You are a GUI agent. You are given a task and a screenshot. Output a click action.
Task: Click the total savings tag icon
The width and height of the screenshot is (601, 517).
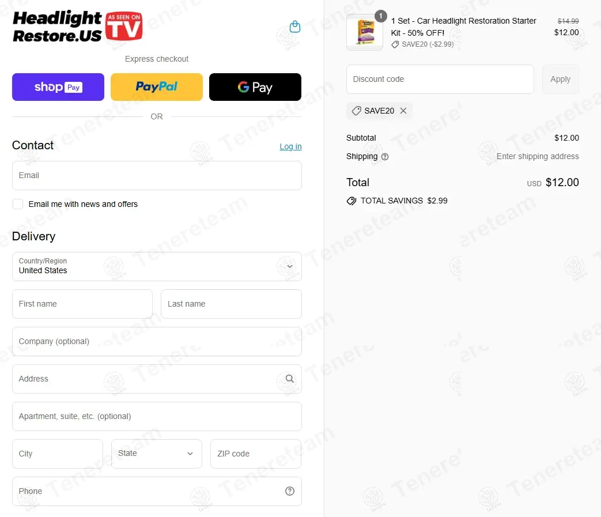[x=351, y=201]
